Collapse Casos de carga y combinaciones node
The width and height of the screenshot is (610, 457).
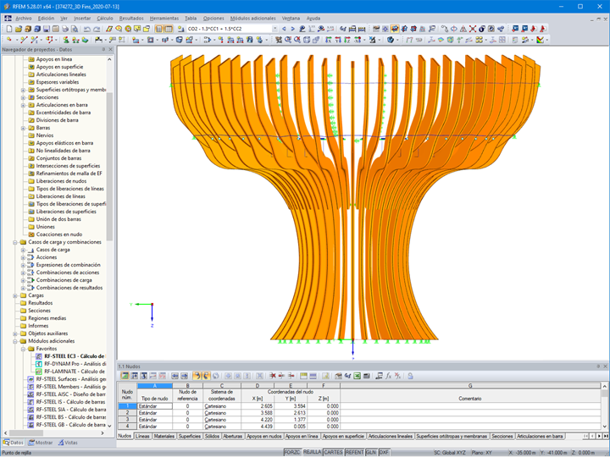coord(14,243)
